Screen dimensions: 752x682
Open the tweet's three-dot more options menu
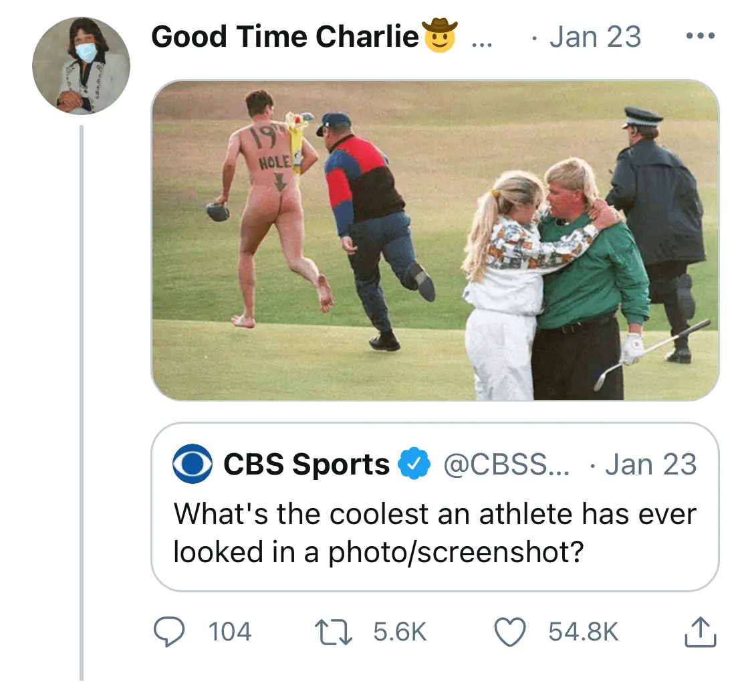pos(701,35)
